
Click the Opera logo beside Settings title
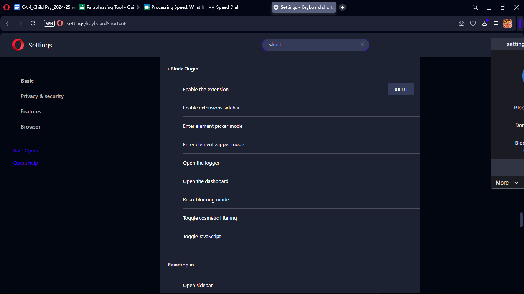click(18, 45)
